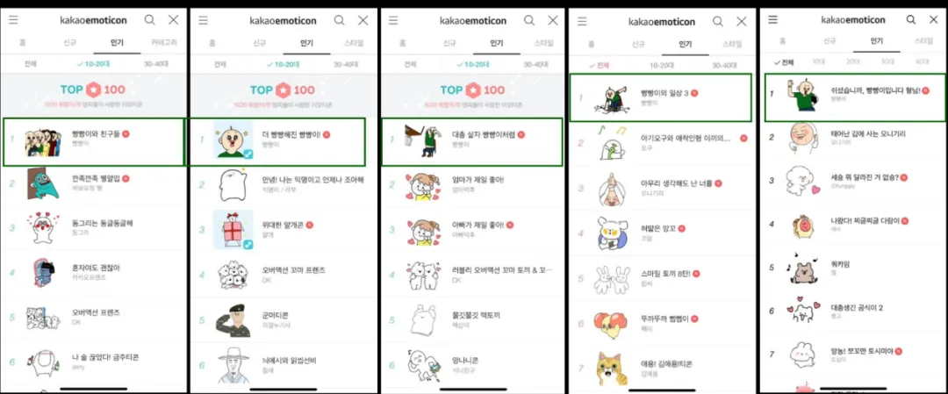Open the 군머티콘 emoticon entry
Image resolution: width=948 pixels, height=394 pixels.
284,319
